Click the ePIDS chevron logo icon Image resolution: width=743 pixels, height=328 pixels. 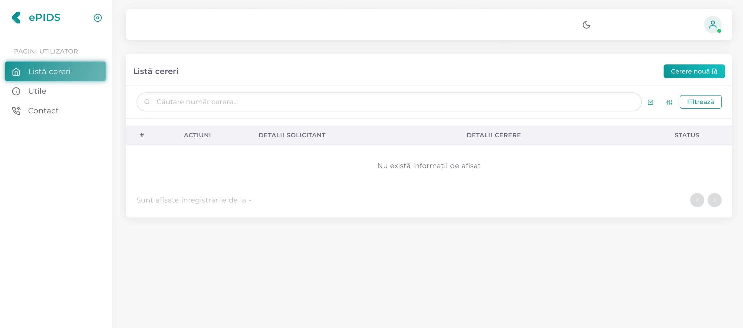(16, 18)
